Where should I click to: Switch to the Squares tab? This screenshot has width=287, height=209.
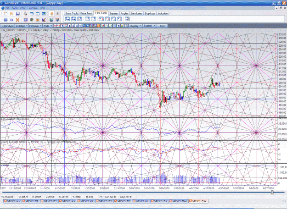click(x=114, y=13)
